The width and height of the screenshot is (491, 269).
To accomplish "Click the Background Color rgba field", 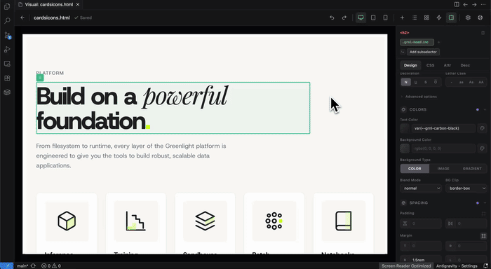I will point(443,149).
